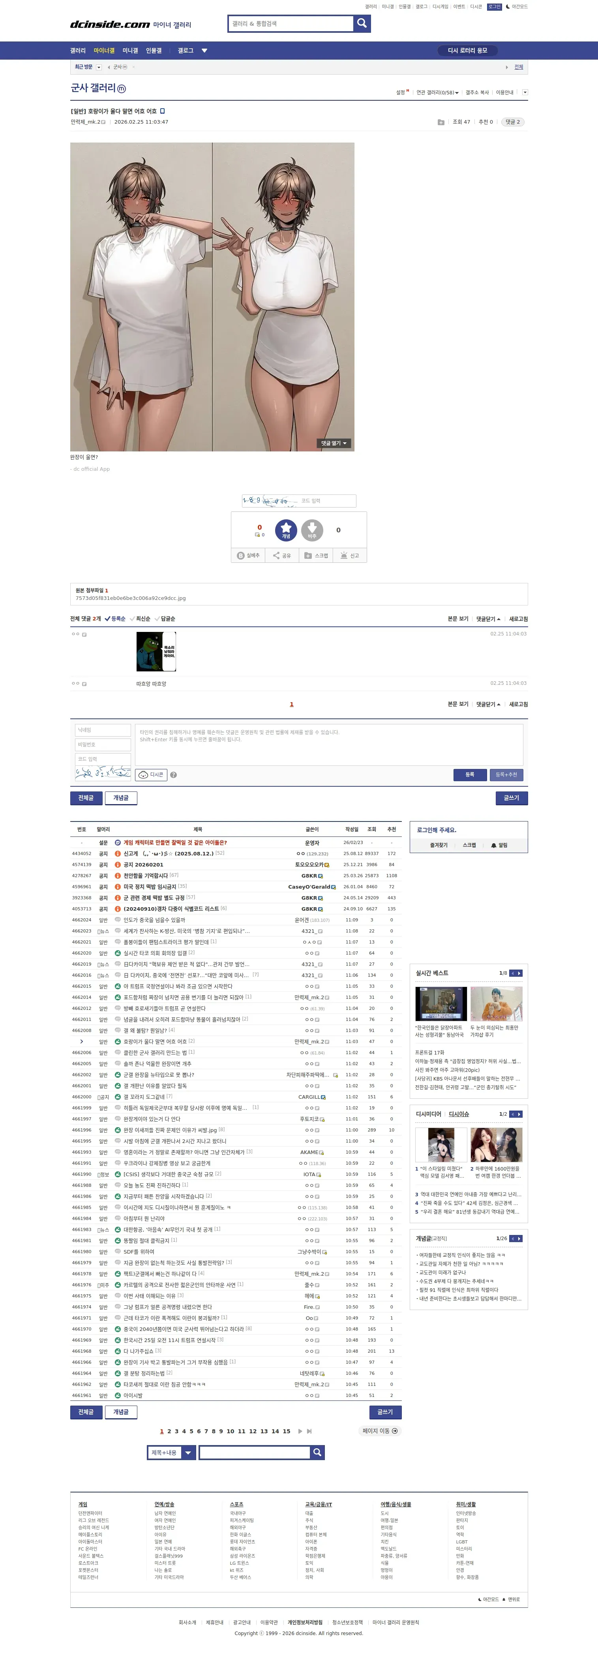Click the 공유 share icon
Image resolution: width=598 pixels, height=1656 pixels.
coord(276,555)
